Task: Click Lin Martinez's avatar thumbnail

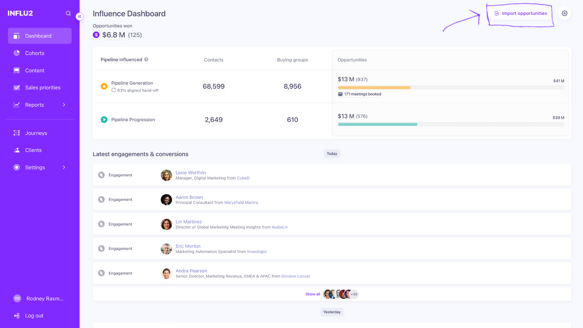Action: point(166,224)
